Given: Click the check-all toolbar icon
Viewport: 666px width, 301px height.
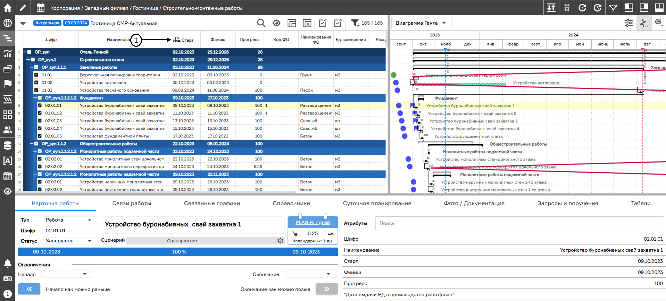Looking at the screenshot, I should 323,23.
